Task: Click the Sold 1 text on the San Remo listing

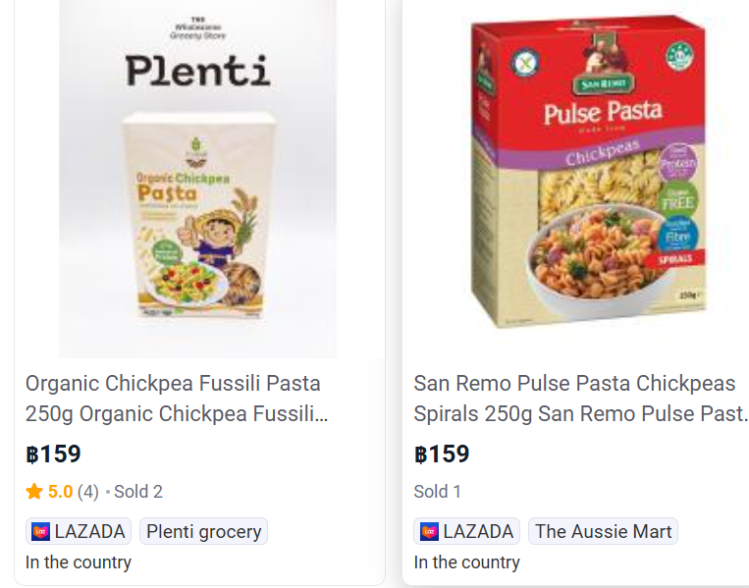Action: point(437,492)
